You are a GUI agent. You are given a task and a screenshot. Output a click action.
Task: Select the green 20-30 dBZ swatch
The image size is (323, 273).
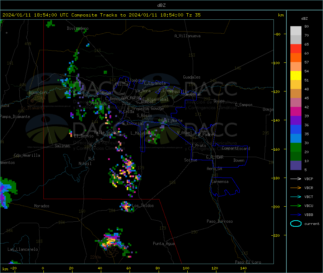tap(296, 147)
